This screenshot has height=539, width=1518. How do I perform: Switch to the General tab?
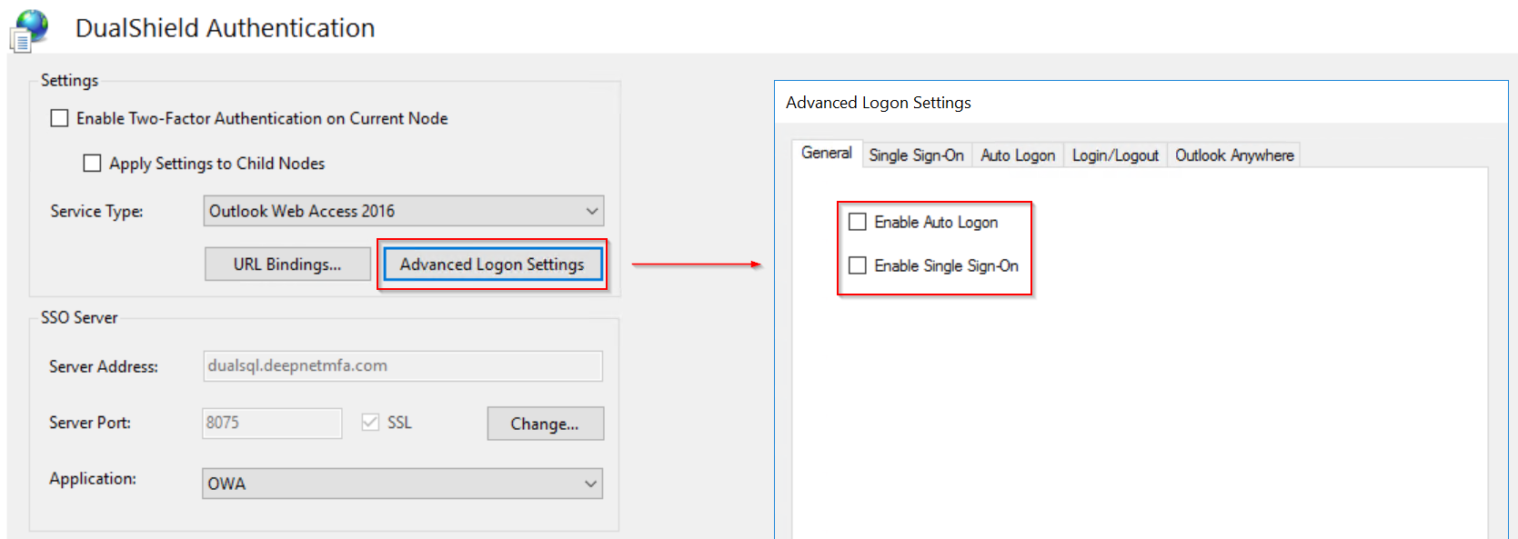click(826, 154)
